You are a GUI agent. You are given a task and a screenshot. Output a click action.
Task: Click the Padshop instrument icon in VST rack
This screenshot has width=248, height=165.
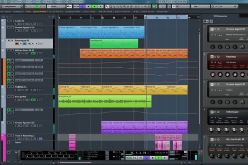coord(211,56)
